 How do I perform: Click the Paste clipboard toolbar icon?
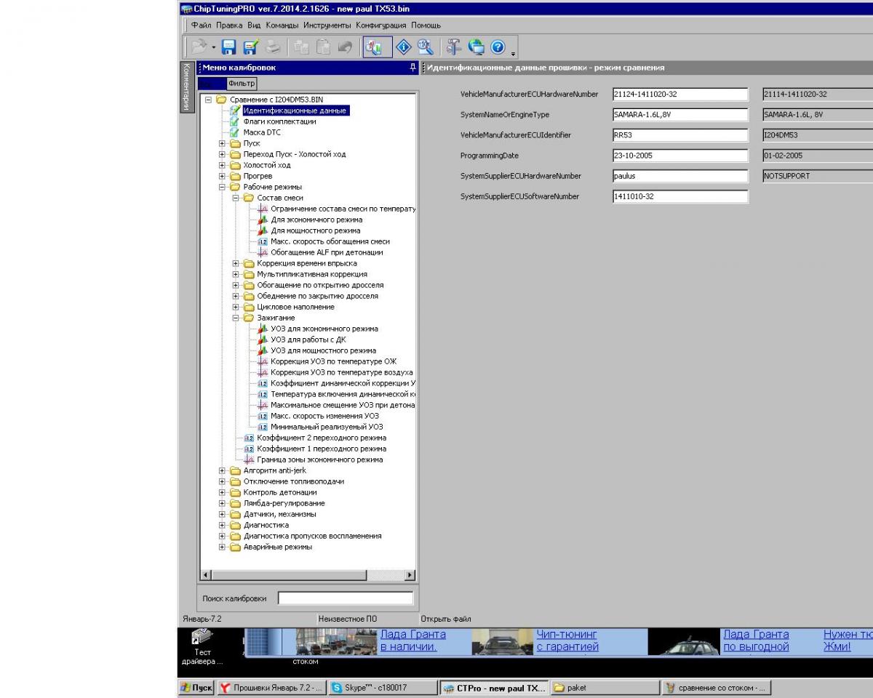pos(323,47)
